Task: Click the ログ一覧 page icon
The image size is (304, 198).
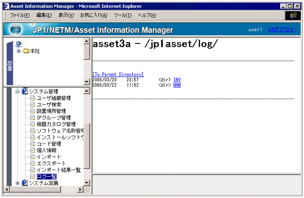Action: [x=33, y=176]
